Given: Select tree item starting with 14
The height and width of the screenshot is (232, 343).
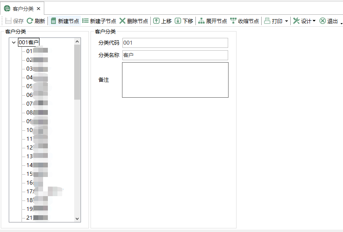Looking at the screenshot, I should [x=37, y=165].
